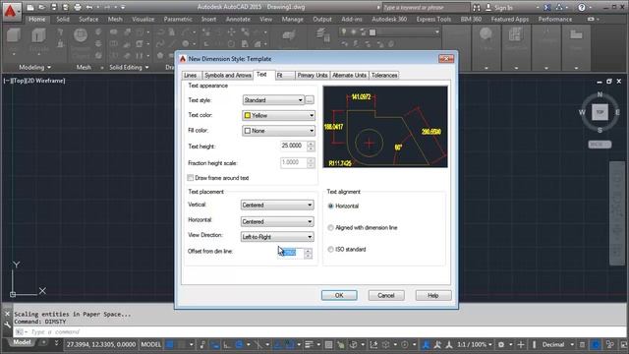Click the New drawing icon in quick access toolbar
Viewport: 629px width, 354px height.
[30, 7]
